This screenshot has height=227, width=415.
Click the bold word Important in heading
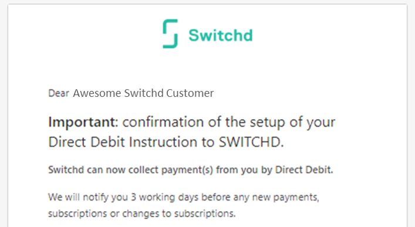coord(82,122)
